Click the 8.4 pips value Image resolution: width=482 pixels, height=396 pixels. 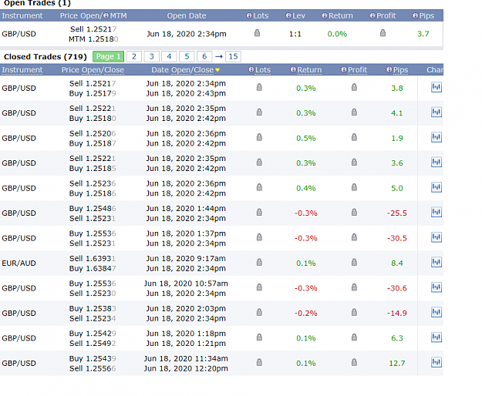click(x=397, y=263)
